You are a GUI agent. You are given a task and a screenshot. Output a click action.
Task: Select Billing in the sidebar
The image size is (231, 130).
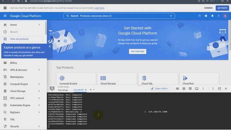13,63
